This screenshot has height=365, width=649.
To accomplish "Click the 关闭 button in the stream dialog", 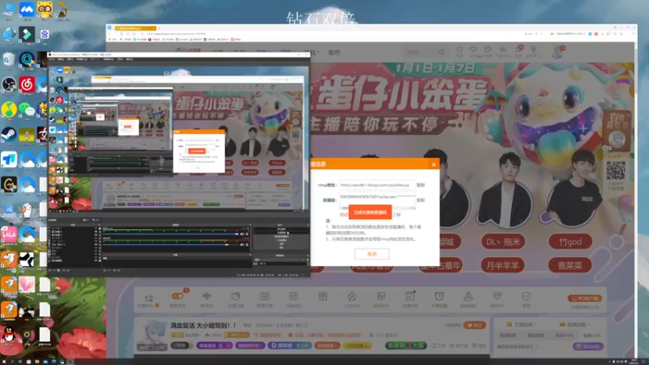I will pyautogui.click(x=372, y=254).
